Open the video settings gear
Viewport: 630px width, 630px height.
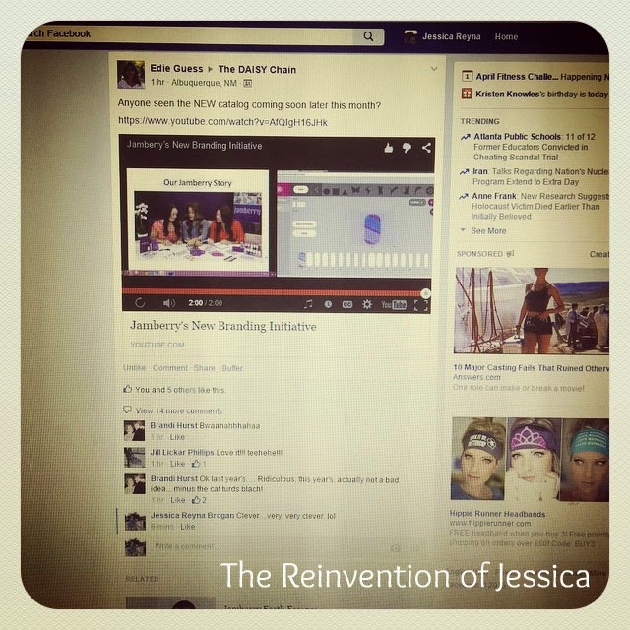point(367,304)
